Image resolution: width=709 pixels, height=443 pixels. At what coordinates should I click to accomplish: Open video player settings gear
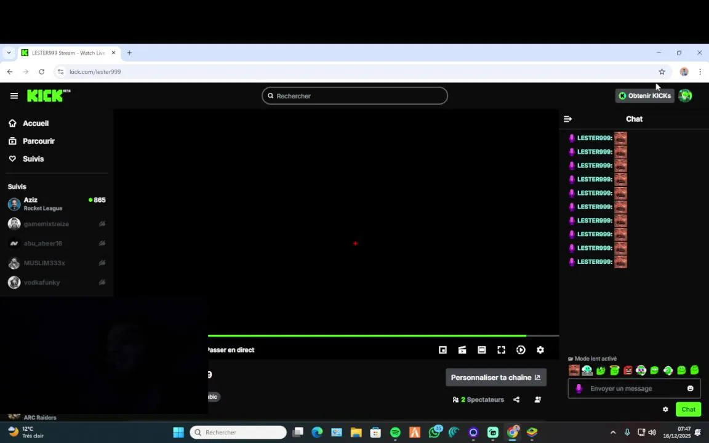[x=540, y=350]
